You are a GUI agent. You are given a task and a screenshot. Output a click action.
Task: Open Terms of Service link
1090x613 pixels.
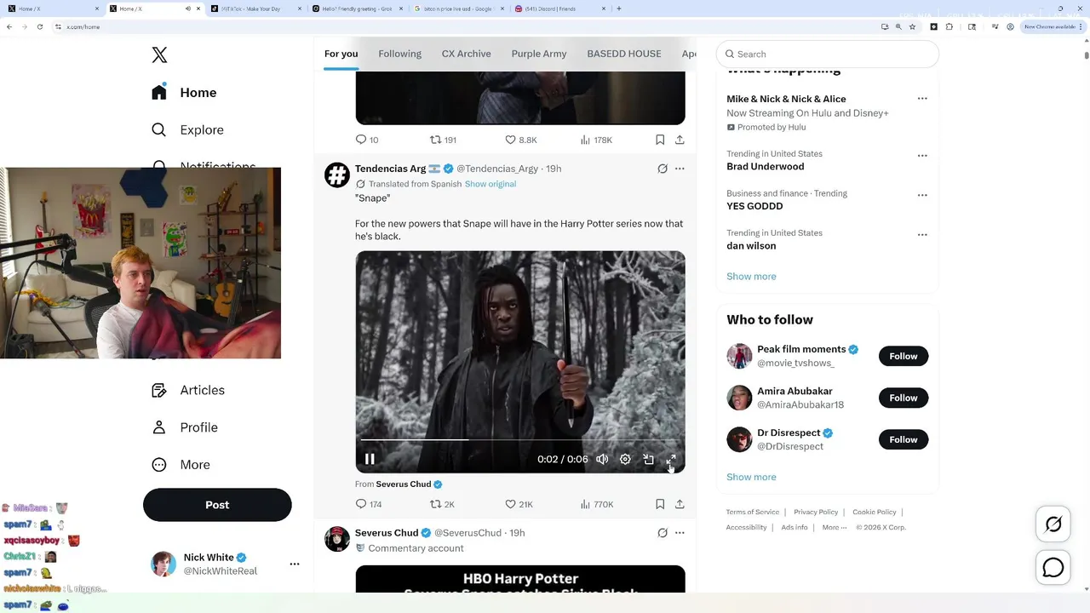click(x=753, y=512)
